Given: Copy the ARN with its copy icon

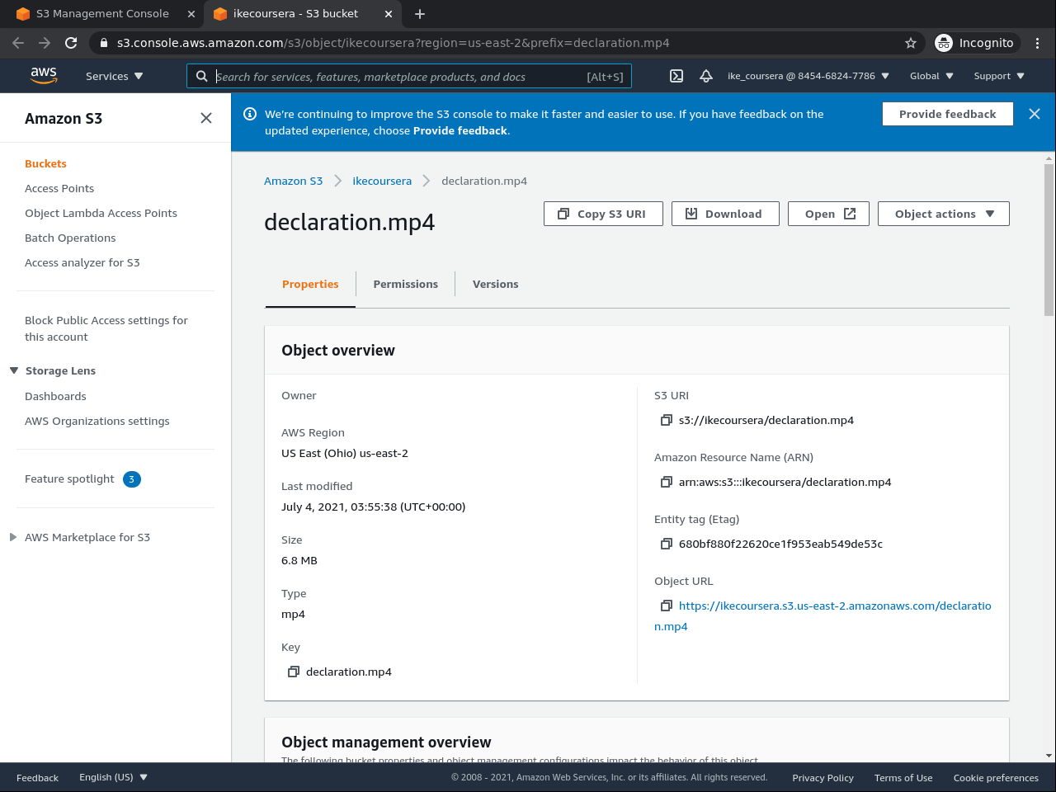Looking at the screenshot, I should click(667, 482).
